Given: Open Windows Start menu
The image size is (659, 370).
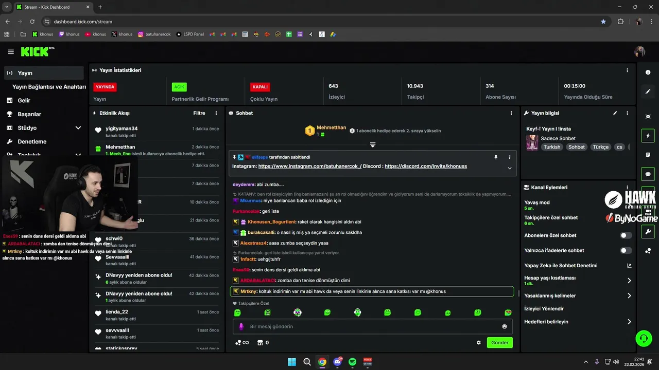Looking at the screenshot, I should pos(292,362).
